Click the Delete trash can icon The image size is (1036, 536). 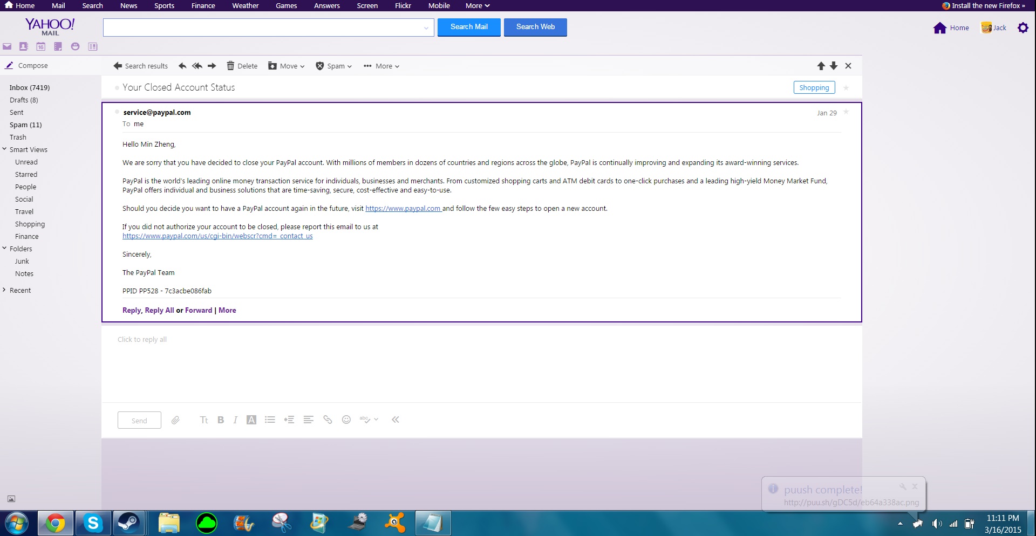(x=230, y=66)
